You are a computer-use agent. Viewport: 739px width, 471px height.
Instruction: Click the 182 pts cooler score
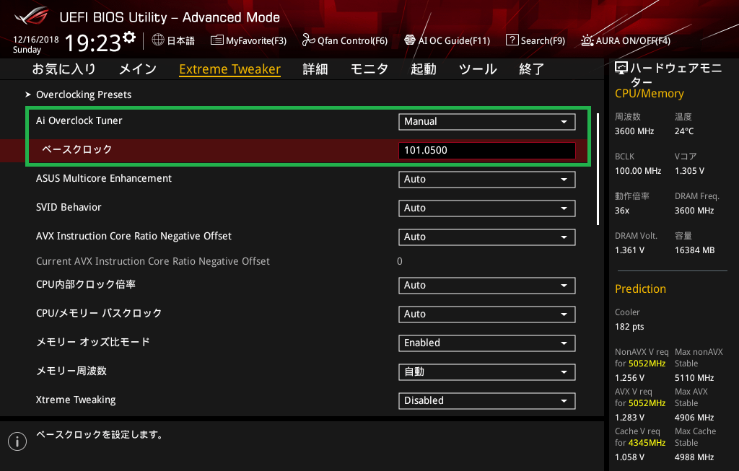(x=629, y=327)
